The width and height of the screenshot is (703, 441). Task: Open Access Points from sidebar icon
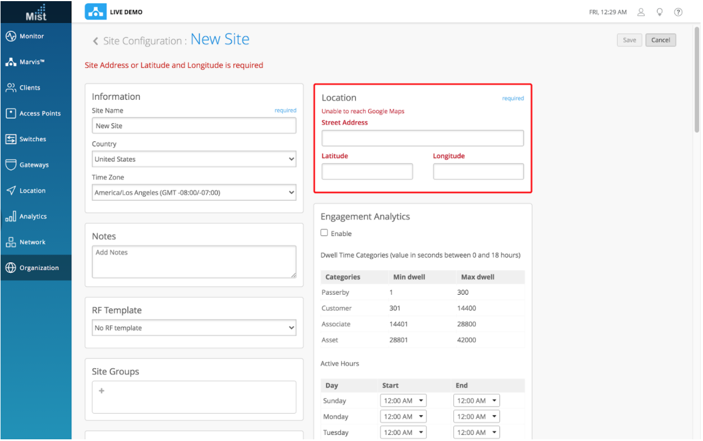[11, 113]
